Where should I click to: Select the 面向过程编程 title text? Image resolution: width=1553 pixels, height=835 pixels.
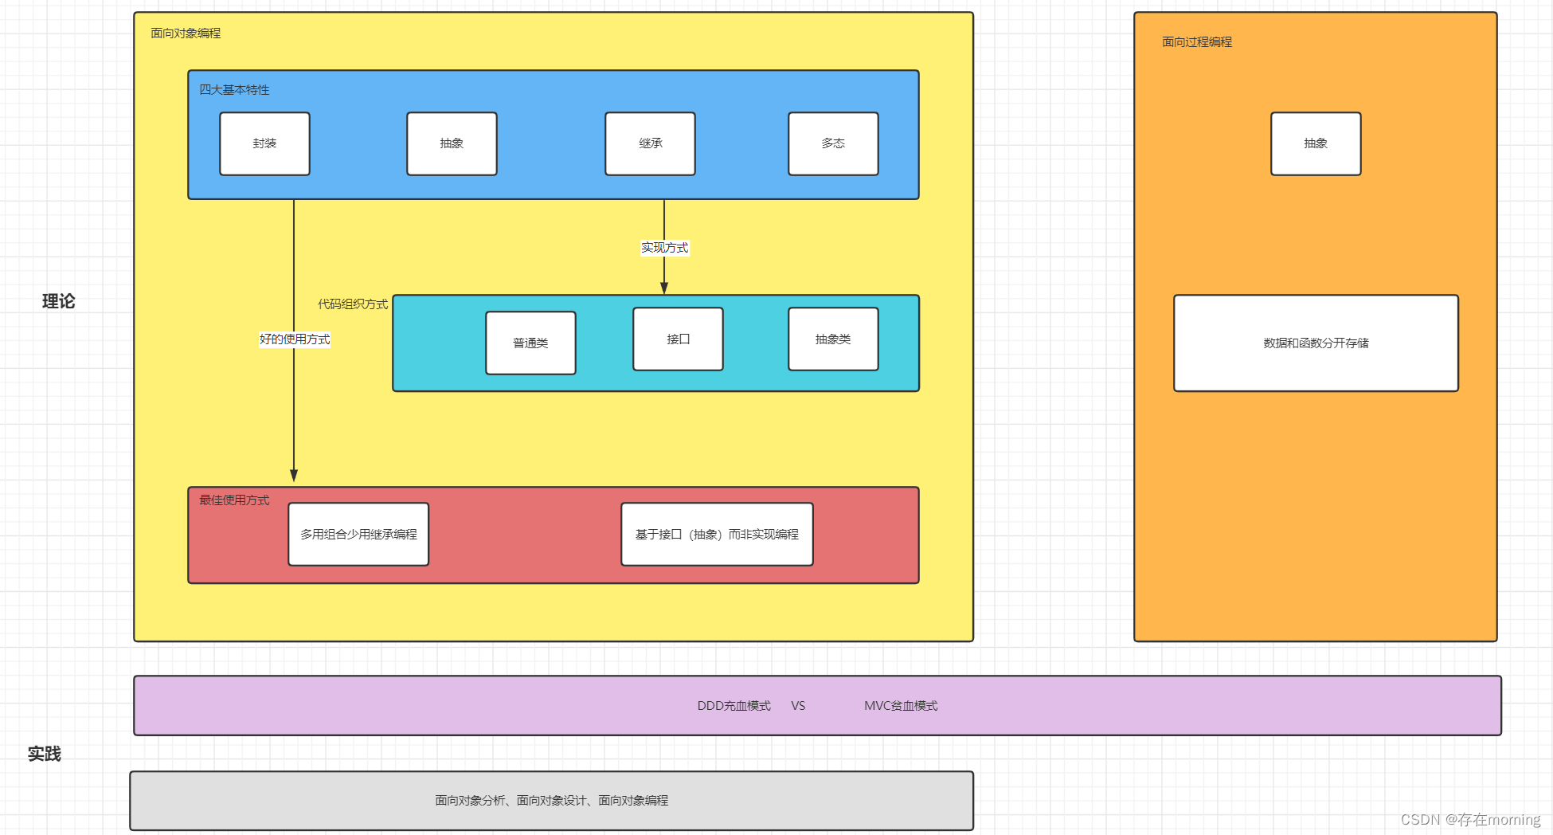(1197, 42)
